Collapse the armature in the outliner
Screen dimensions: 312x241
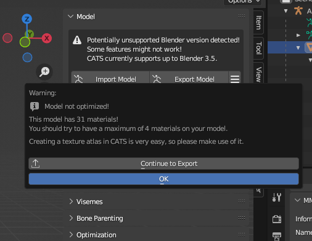tap(285, 11)
